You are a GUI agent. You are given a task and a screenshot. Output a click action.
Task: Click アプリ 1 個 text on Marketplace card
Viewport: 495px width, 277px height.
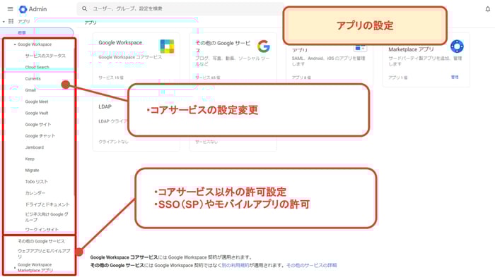coord(397,78)
